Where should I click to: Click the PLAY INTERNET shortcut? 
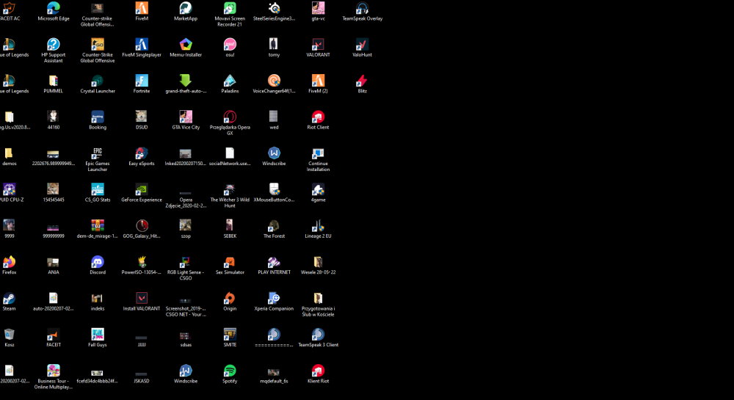click(274, 261)
